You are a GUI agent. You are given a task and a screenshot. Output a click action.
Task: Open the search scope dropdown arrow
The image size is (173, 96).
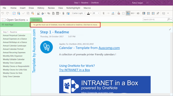pos(171,20)
